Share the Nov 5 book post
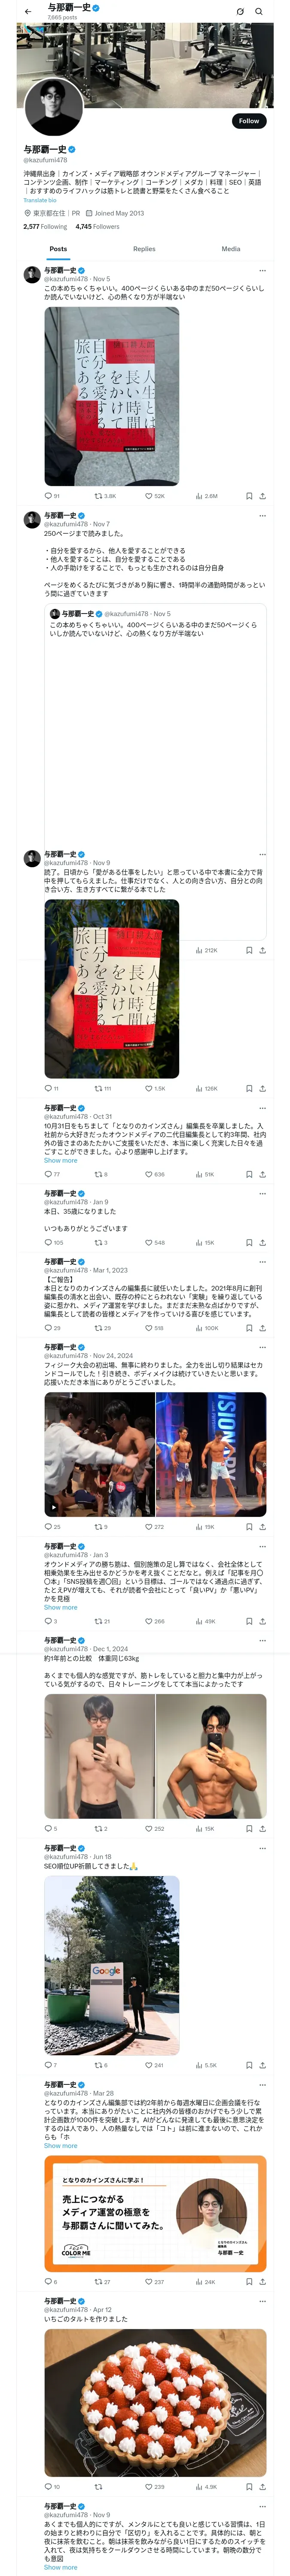This screenshot has width=290, height=2576. click(x=262, y=496)
